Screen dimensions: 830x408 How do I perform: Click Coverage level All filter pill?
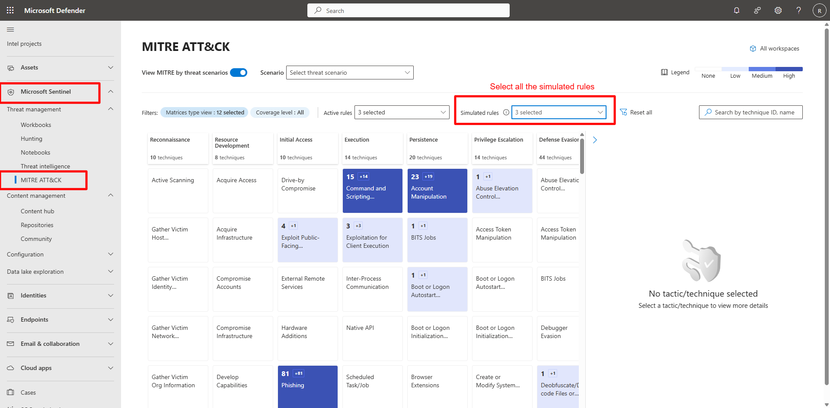click(x=280, y=112)
